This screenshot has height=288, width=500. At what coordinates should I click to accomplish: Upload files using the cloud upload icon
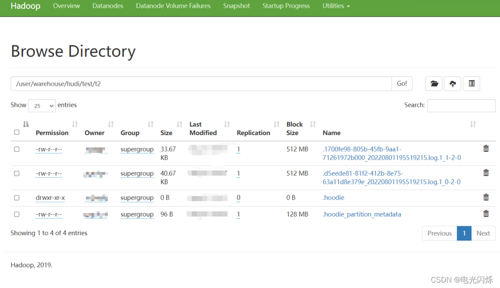click(452, 84)
